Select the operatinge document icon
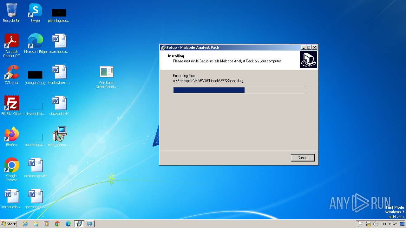 click(x=35, y=199)
